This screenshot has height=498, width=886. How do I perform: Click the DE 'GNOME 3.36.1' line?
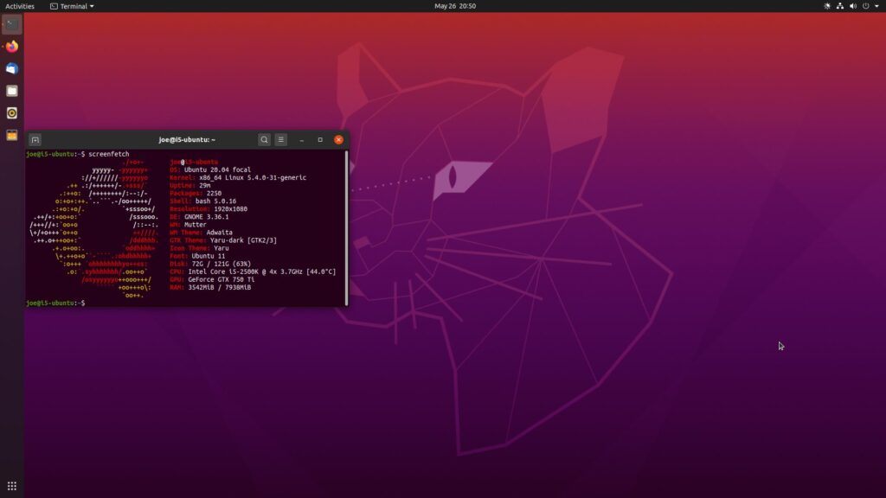199,217
